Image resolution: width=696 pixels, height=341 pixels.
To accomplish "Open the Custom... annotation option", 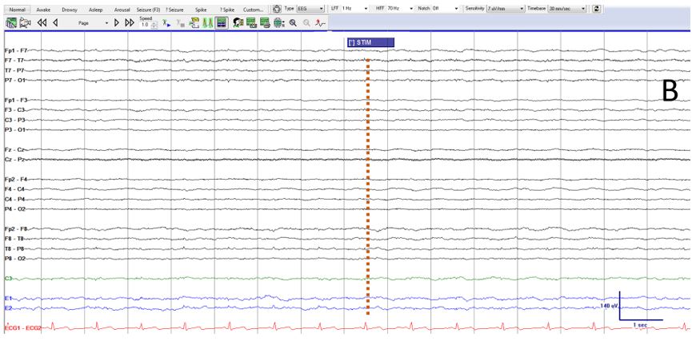I will [254, 10].
